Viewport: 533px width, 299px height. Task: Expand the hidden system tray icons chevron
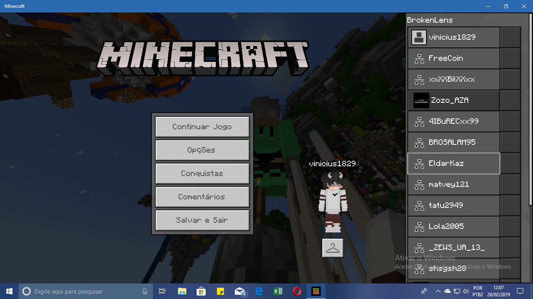point(438,291)
